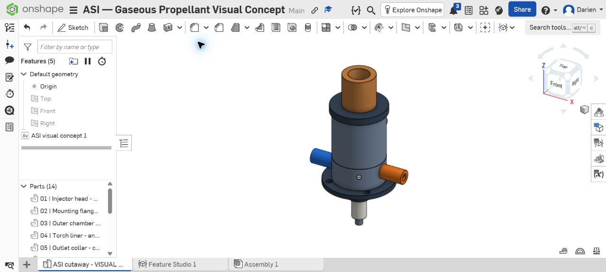Select the Fillet tool
Image resolution: width=606 pixels, height=272 pixels.
click(194, 28)
